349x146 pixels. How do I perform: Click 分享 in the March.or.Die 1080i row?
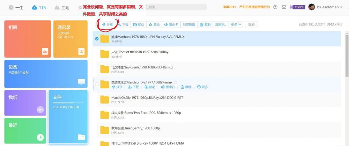tap(117, 87)
